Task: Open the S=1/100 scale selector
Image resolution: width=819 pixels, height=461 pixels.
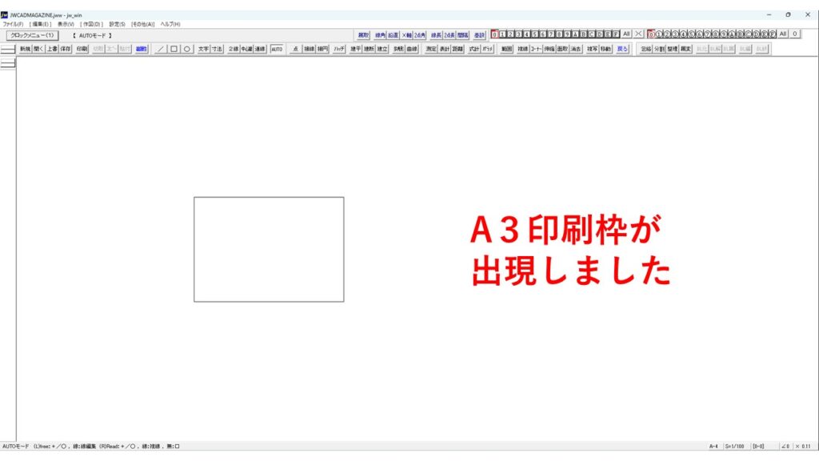Action: 735,446
